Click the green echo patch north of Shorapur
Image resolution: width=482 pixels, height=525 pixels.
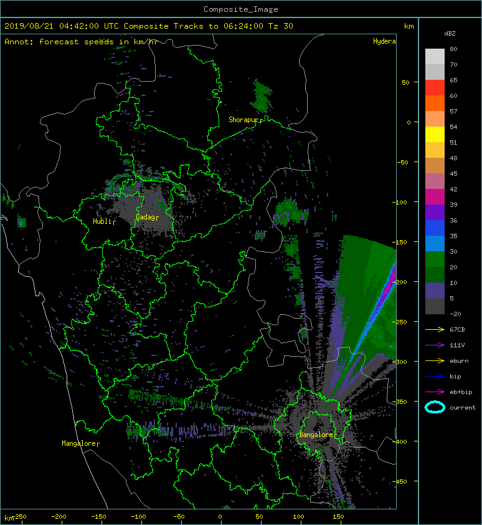point(262,96)
